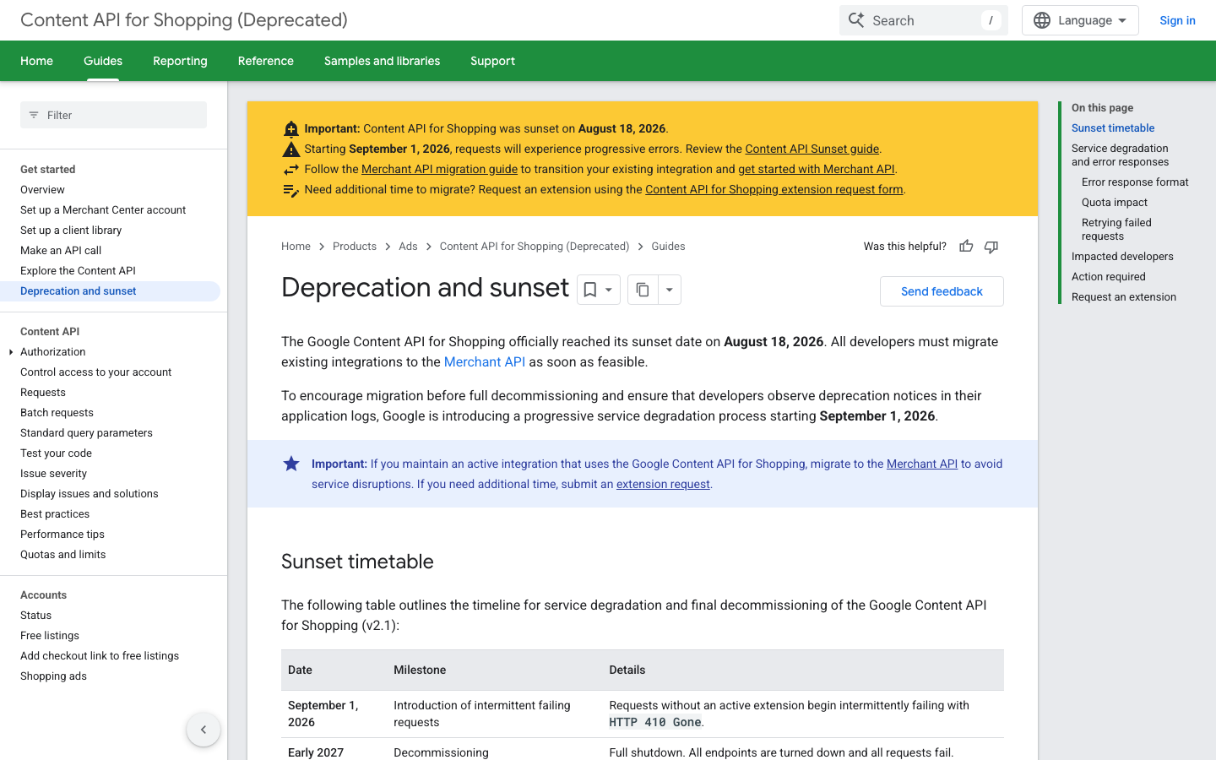Open Shopping ads in the sidebar
Viewport: 1216px width, 760px height.
tap(53, 676)
